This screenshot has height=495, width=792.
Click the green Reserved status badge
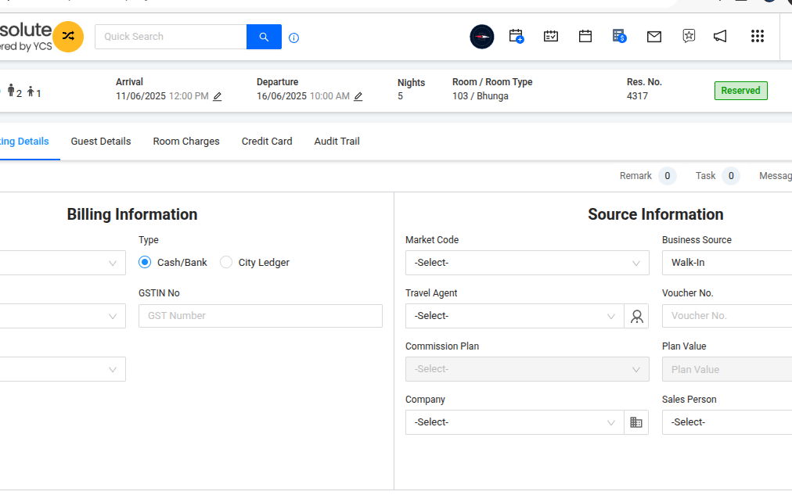pos(740,91)
